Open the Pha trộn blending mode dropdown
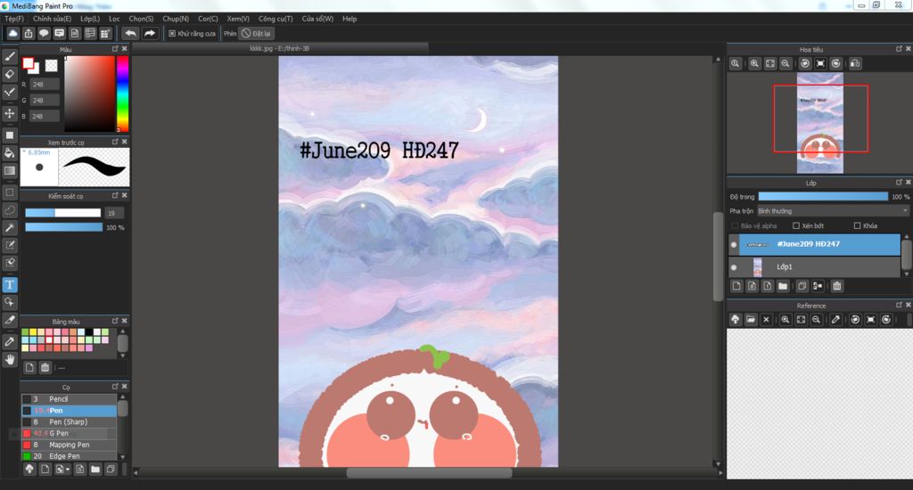Screen dimensions: 913x490 coord(833,211)
